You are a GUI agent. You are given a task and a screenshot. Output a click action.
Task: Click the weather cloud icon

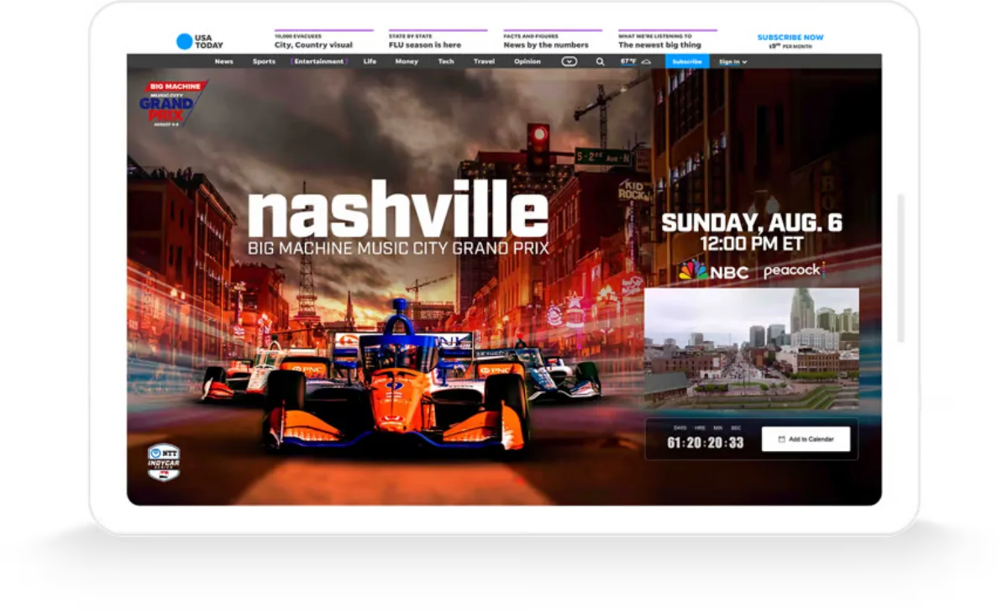click(x=646, y=61)
